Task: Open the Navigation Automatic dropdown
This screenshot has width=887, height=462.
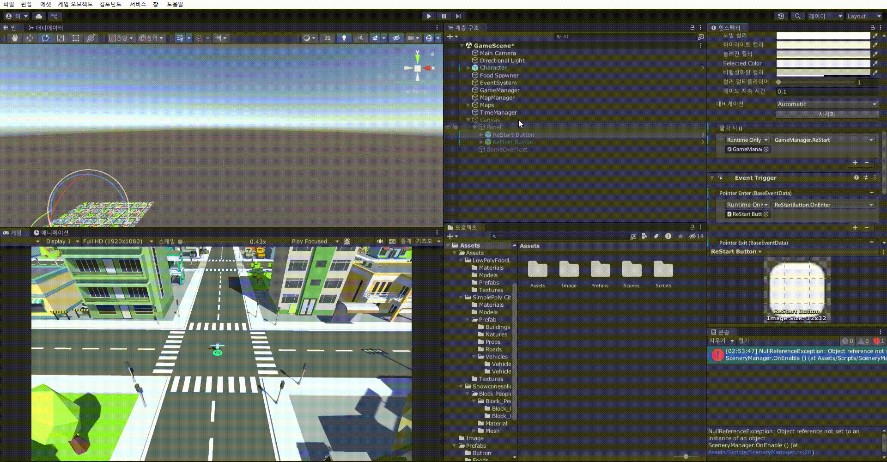Action: (826, 104)
